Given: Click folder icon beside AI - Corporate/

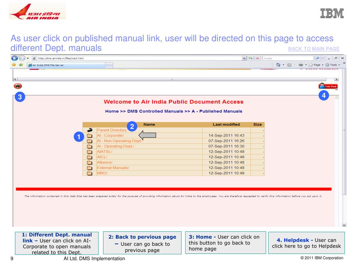Looking at the screenshot, I should (90, 136).
